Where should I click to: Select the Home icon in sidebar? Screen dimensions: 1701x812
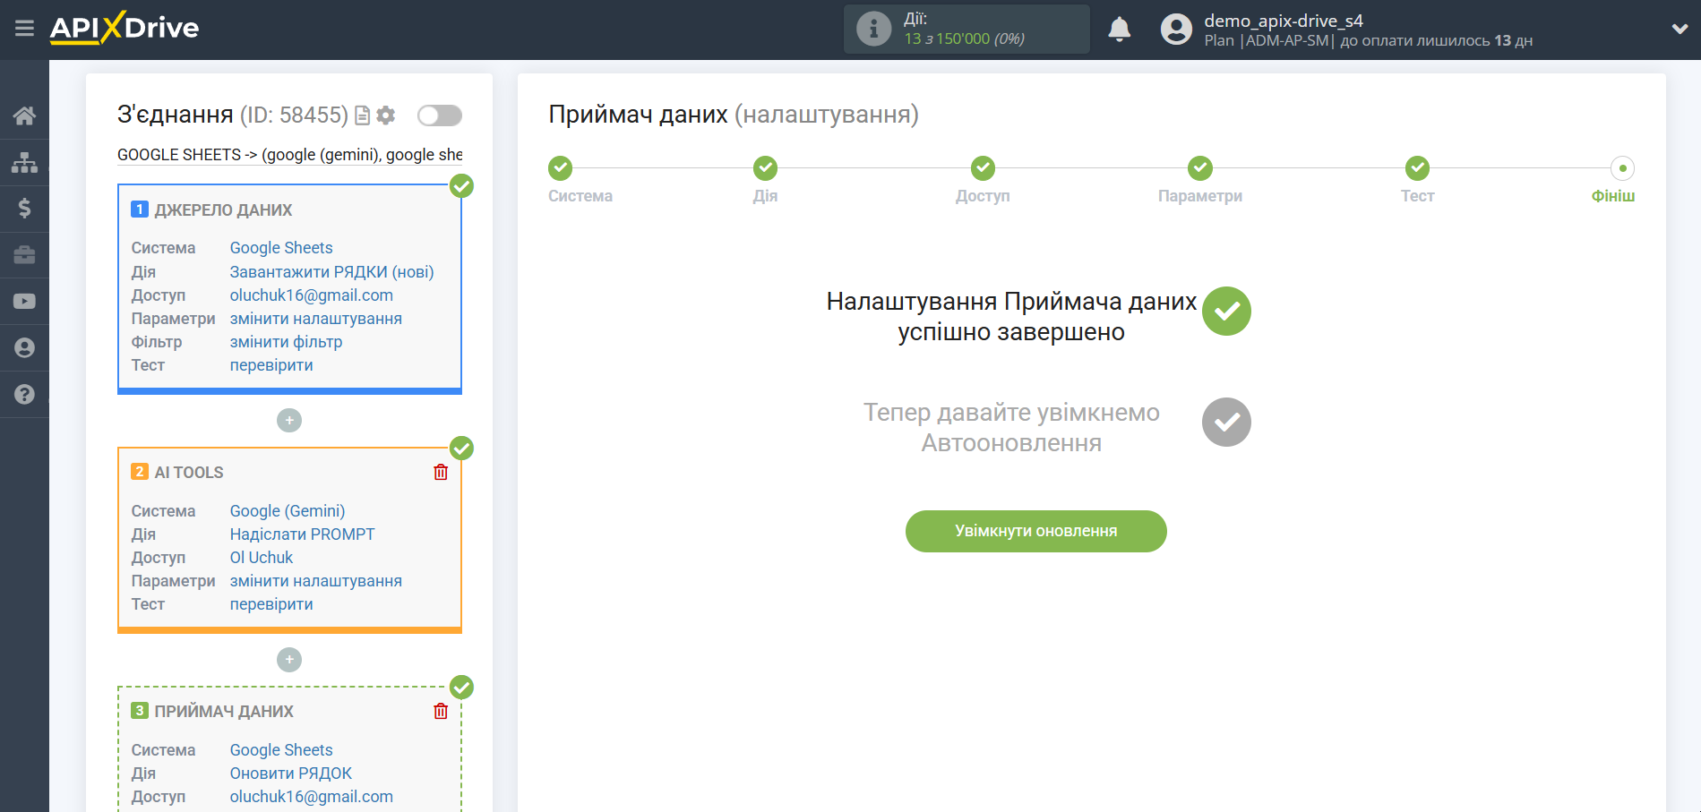coord(24,115)
